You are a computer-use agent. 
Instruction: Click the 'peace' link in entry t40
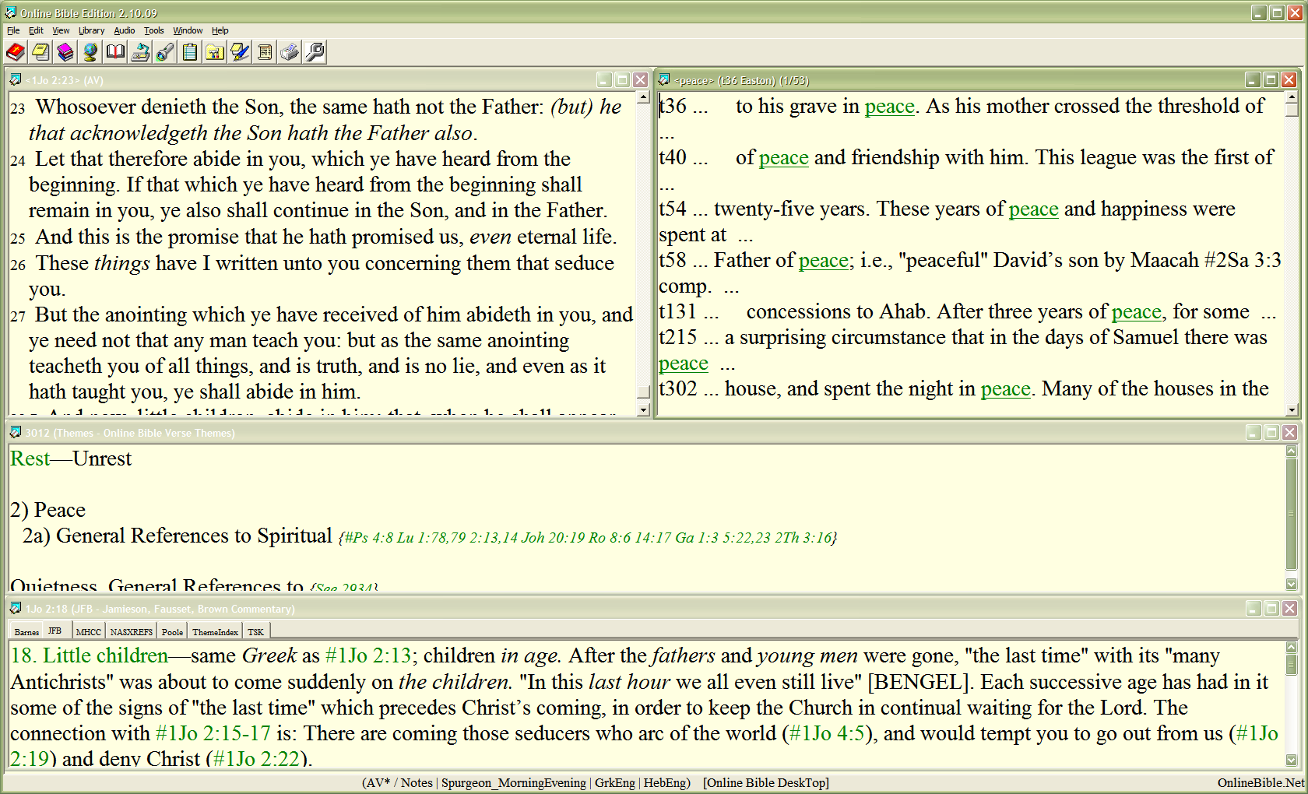[x=783, y=158]
